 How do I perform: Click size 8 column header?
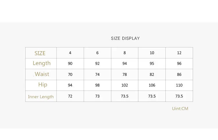(125, 53)
